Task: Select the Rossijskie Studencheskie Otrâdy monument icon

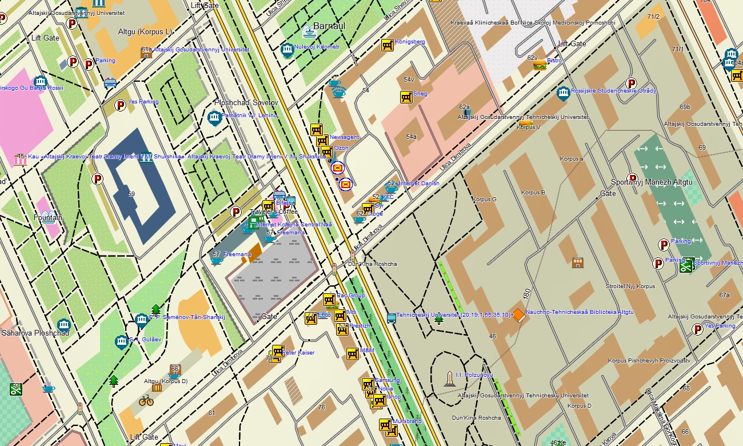Action: [564, 94]
